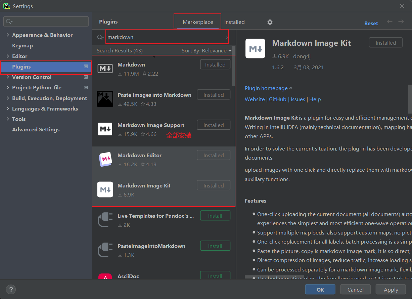Click the plugins settings gear icon
Viewport: 412px width, 299px height.
270,22
